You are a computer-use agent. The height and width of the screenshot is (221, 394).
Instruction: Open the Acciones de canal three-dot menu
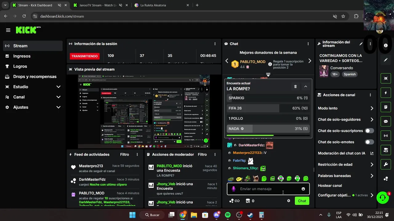pos(370,95)
